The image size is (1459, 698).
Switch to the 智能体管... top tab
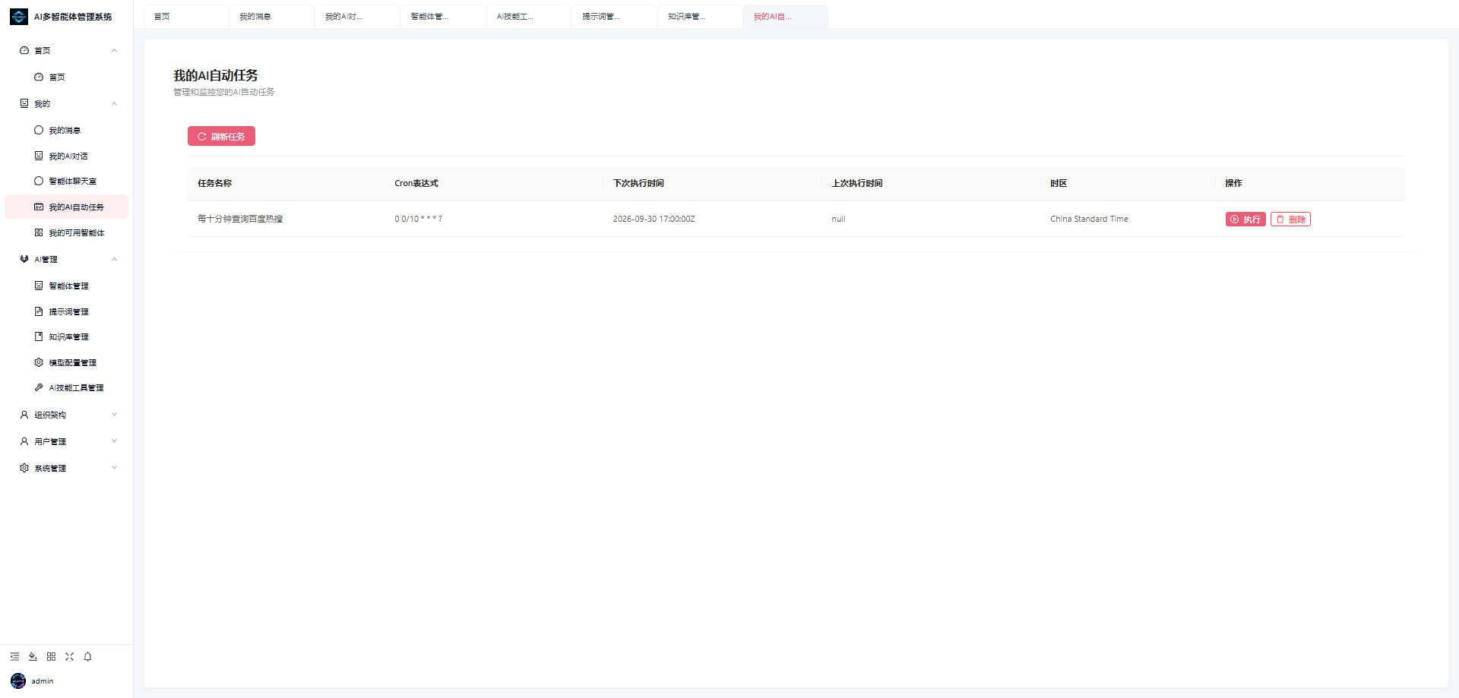tap(443, 17)
